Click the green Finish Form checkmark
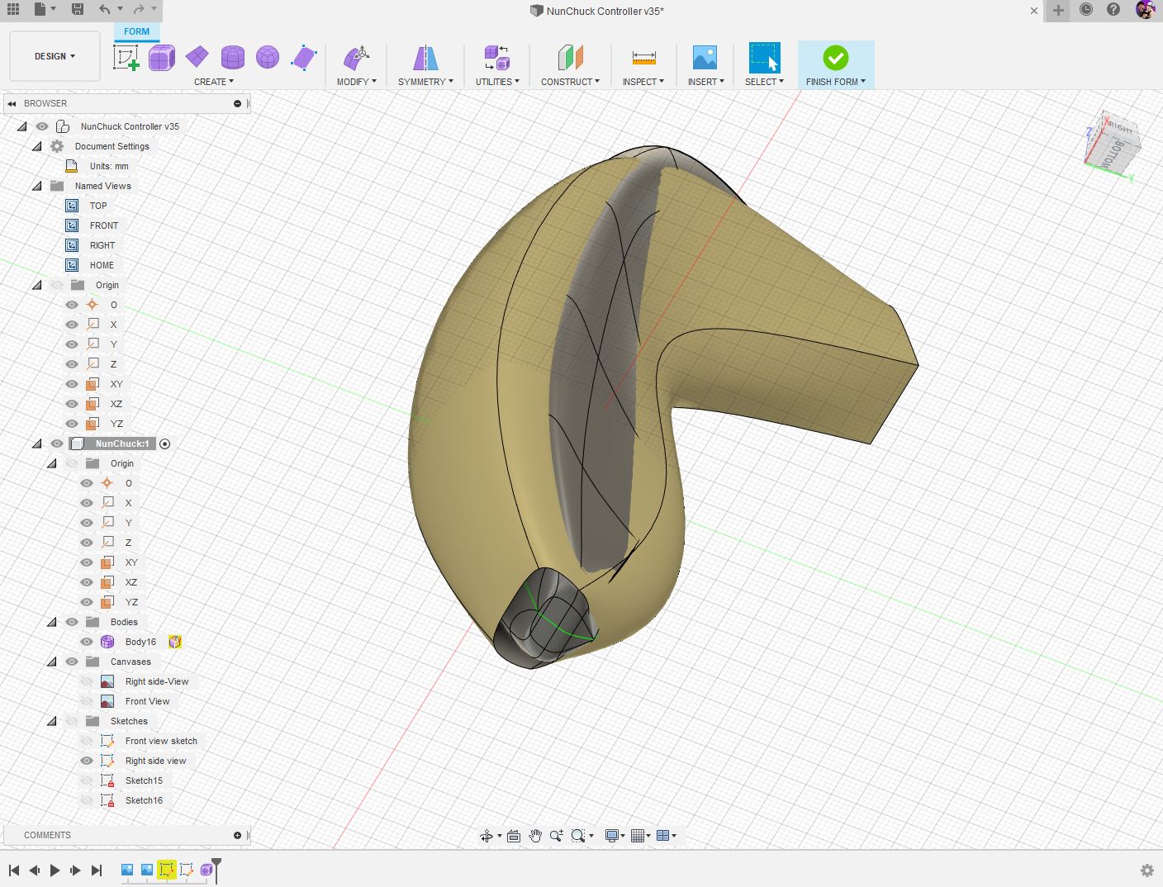Image resolution: width=1163 pixels, height=887 pixels. [836, 58]
